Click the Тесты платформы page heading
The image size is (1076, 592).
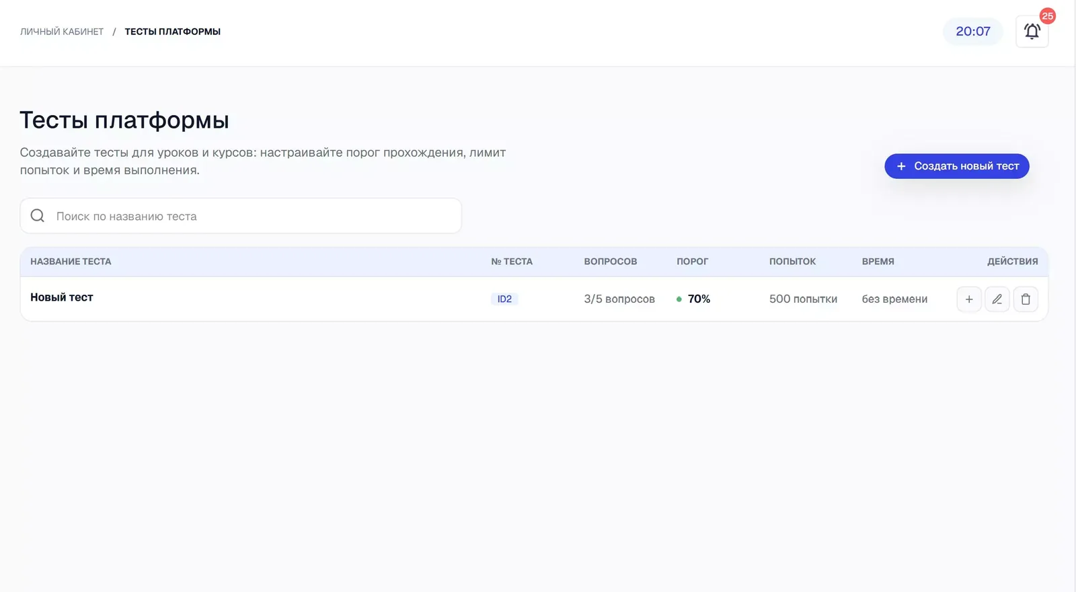coord(124,120)
